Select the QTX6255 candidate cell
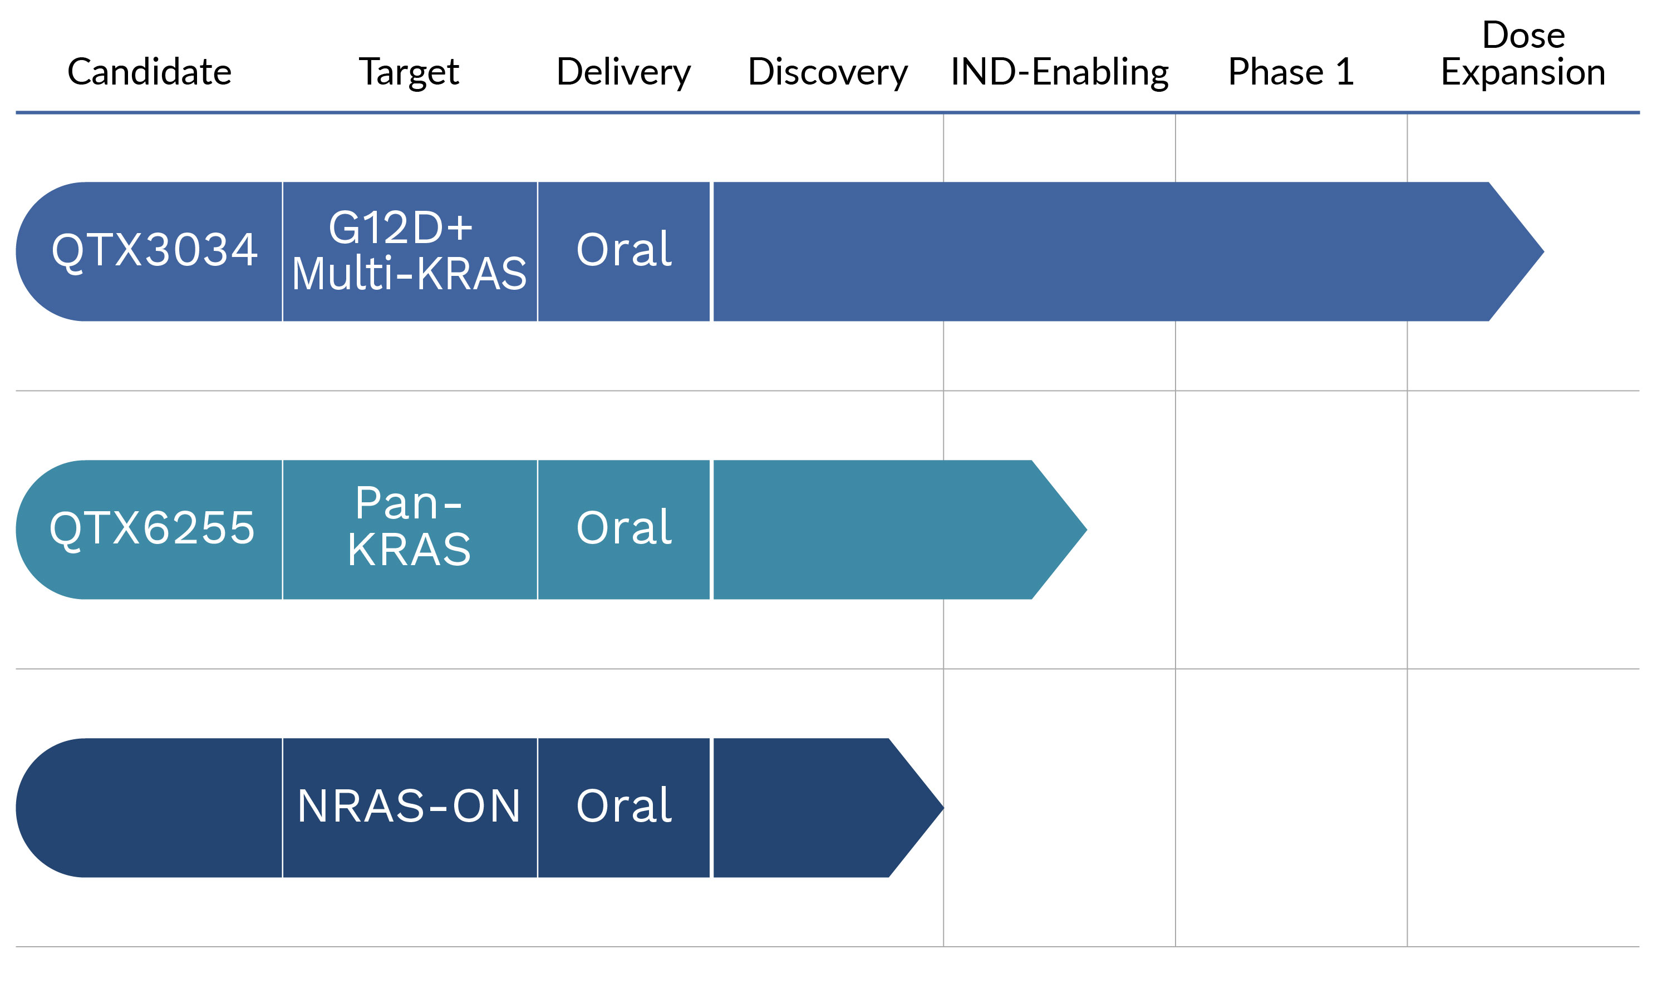Screen dimensions: 1657x984 point(153,529)
